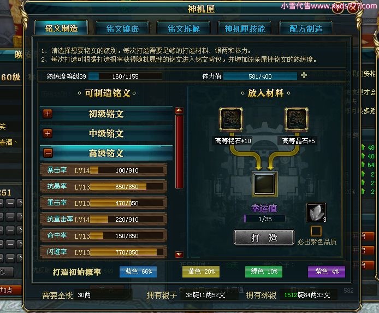Click the white crystal item icon
This screenshot has width=379, height=313.
(x=316, y=212)
